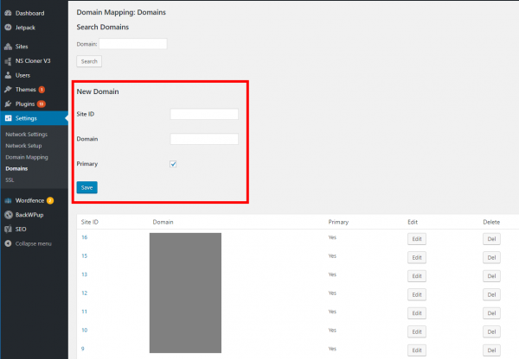Screen dimensions: 519x359
Task: Edit the domain for site 16
Action: (417, 239)
